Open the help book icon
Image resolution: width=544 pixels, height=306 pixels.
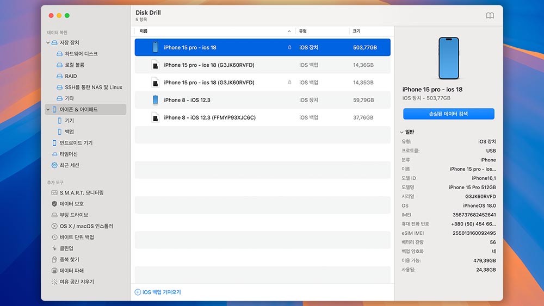[x=490, y=16]
